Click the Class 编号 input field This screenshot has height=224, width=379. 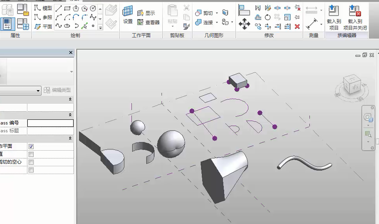(x=50, y=123)
